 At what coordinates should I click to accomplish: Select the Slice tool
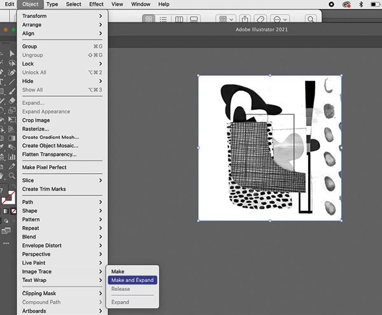(11, 166)
